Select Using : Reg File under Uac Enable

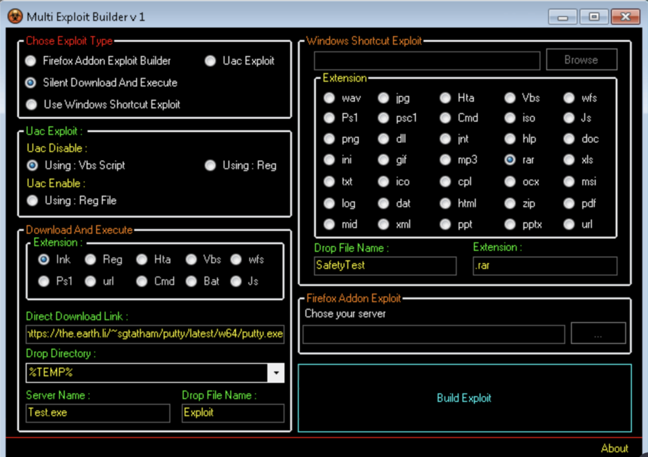(32, 200)
